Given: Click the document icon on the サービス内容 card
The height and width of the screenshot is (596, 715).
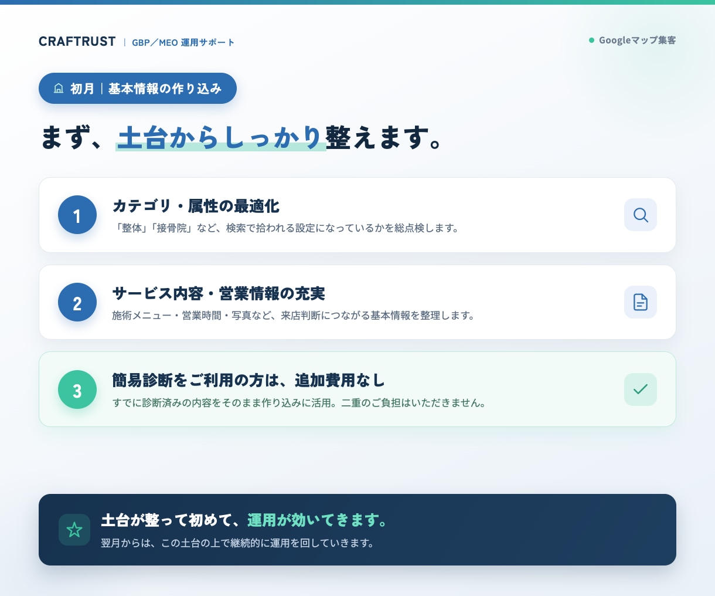Looking at the screenshot, I should point(641,302).
